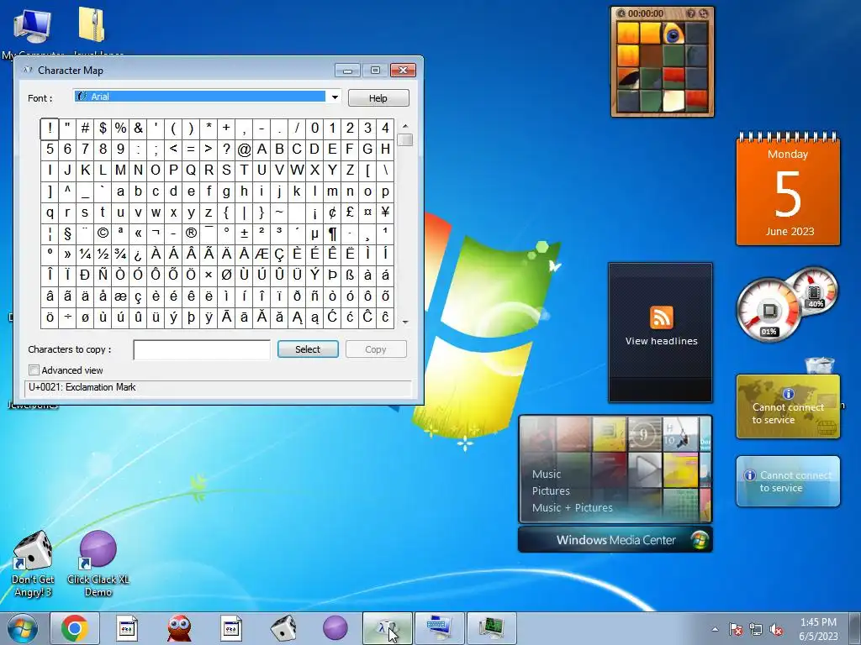Open the Windows Start button
Screen dimensions: 861x645
coord(23,628)
